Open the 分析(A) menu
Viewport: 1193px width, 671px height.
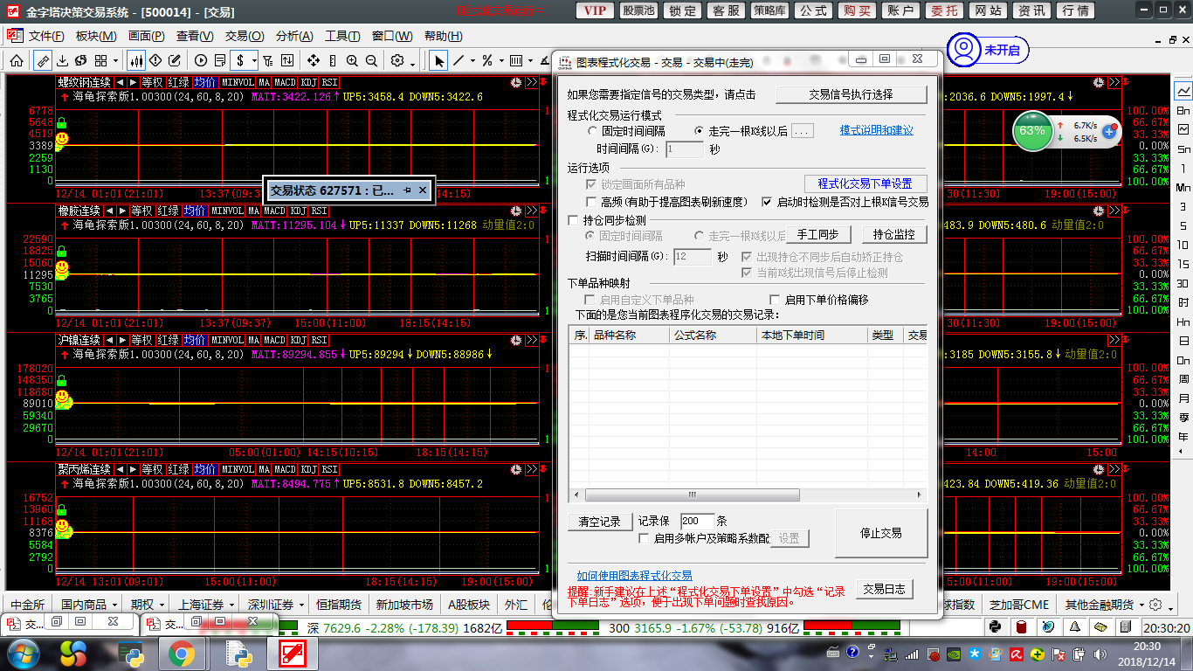[293, 36]
